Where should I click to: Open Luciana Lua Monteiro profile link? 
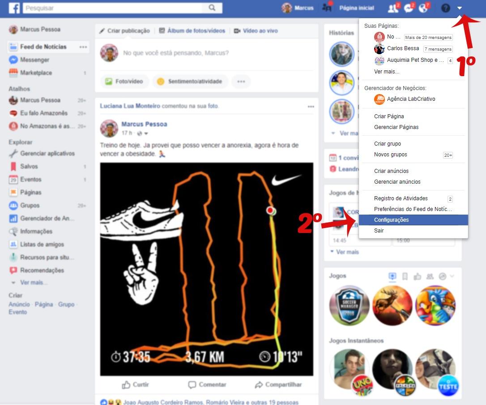[130, 106]
